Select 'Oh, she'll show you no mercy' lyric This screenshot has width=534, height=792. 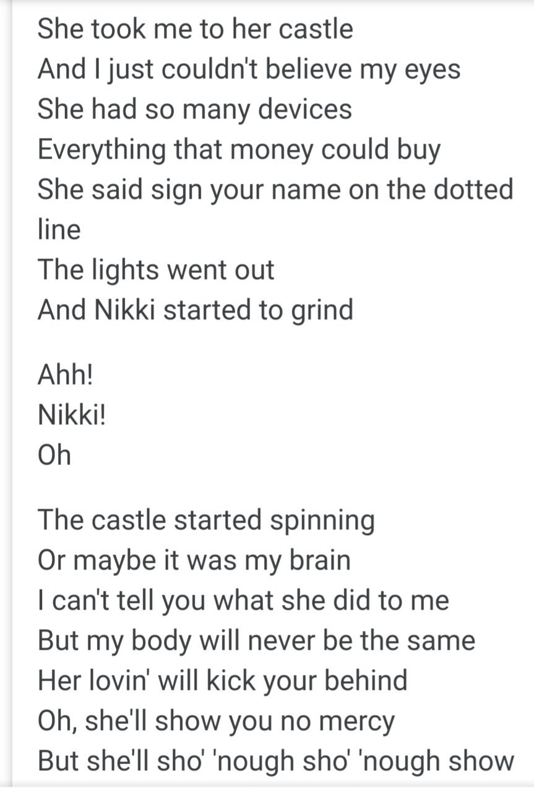pos(216,721)
